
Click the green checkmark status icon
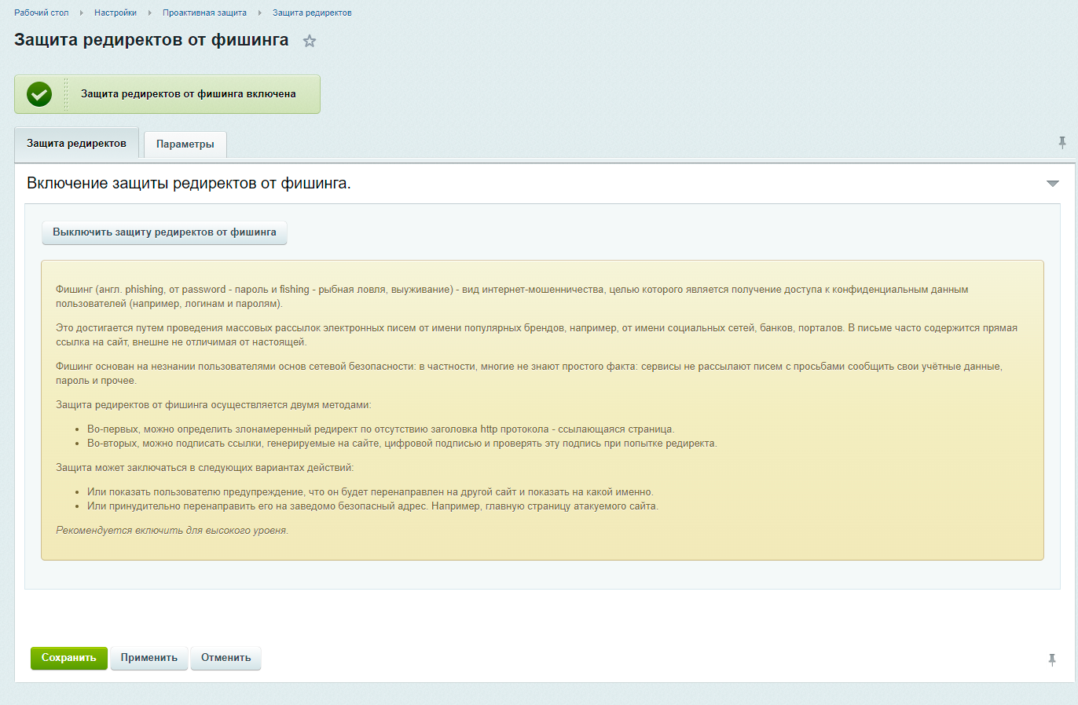click(x=39, y=94)
